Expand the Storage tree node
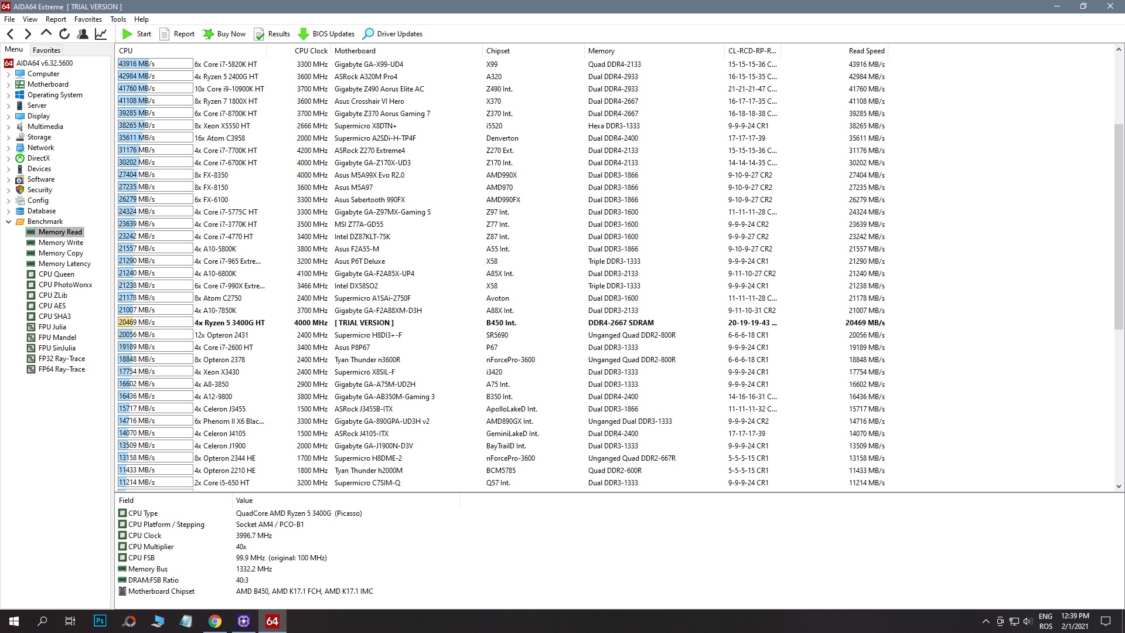This screenshot has width=1125, height=633. point(8,138)
